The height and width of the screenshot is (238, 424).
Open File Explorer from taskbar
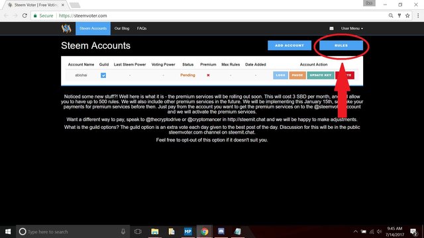(154, 231)
